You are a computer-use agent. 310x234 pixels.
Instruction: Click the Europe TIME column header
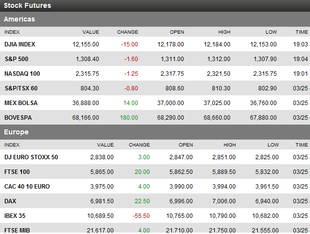click(302, 145)
